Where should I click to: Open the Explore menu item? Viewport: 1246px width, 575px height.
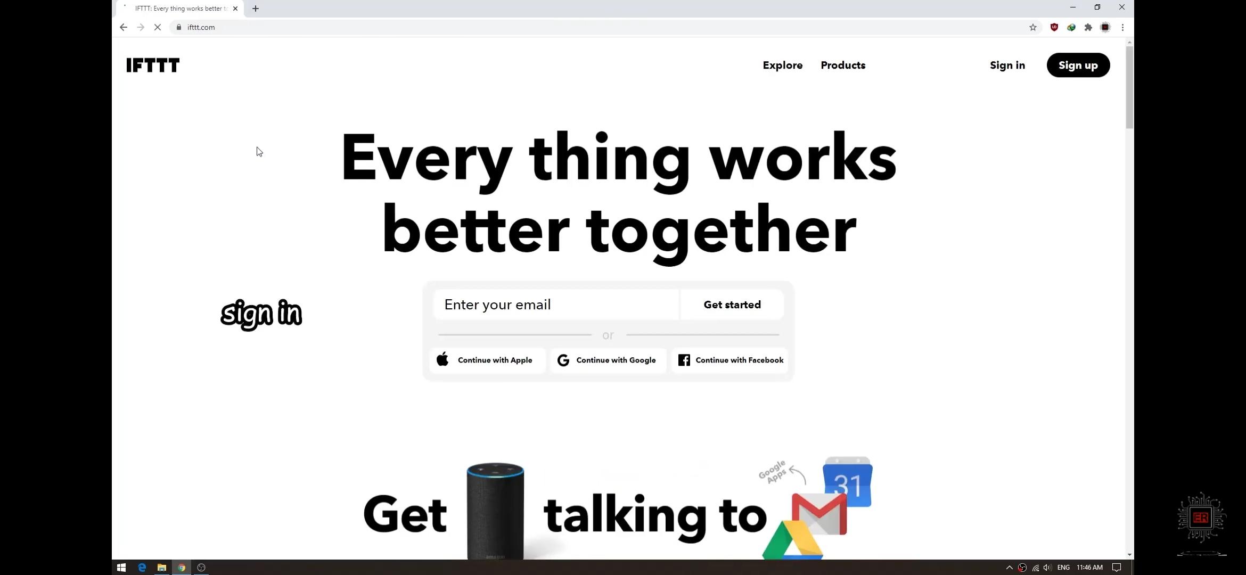tap(782, 65)
